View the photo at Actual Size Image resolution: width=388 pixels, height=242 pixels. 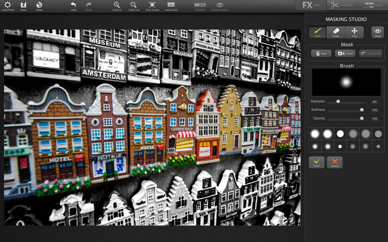171,6
